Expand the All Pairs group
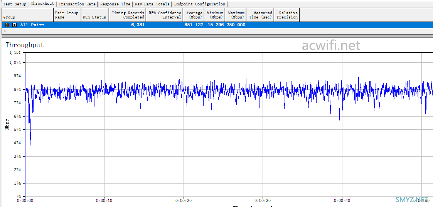This screenshot has width=433, height=207. point(15,25)
